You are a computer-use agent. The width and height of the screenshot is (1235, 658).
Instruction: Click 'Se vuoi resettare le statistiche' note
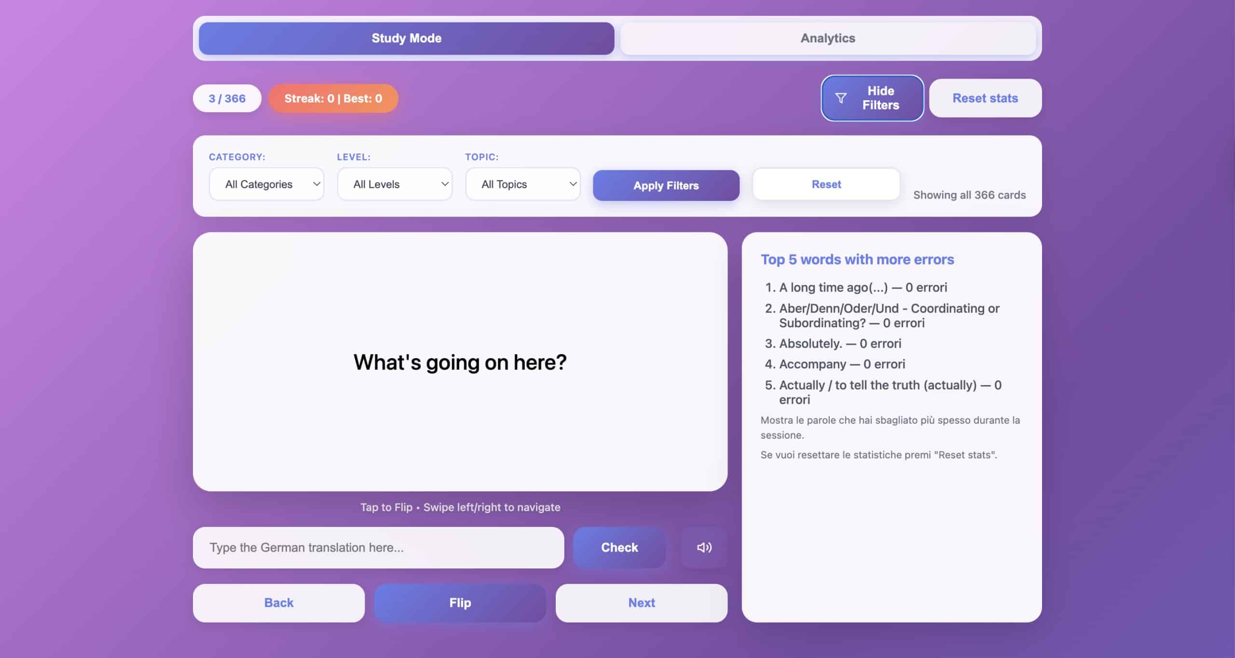pos(878,455)
